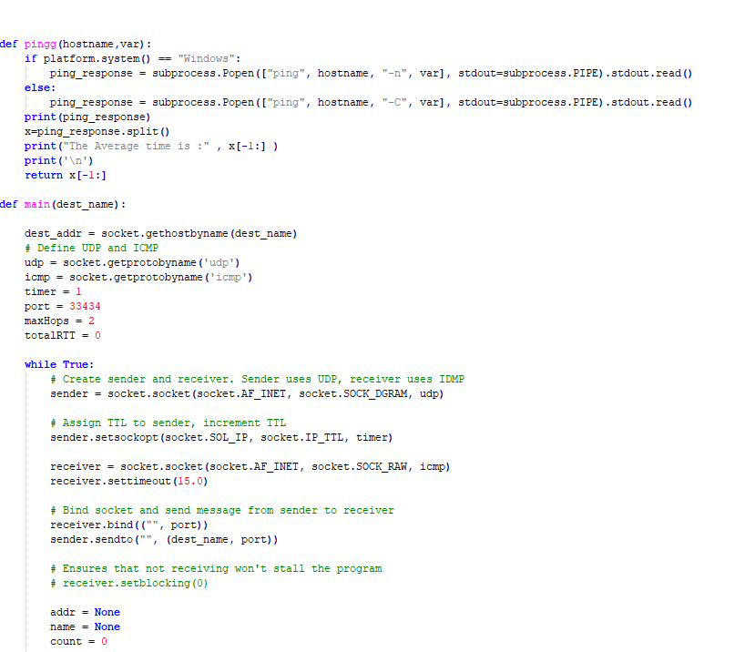Click the main function name in its definition

coord(38,204)
